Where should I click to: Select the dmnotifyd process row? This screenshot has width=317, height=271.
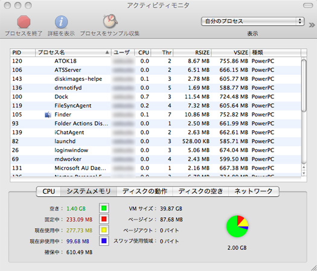coord(155,88)
